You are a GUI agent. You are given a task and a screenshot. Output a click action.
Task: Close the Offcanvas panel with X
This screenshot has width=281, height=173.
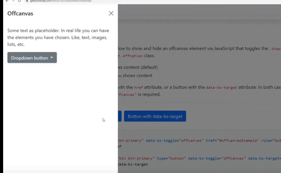click(111, 13)
